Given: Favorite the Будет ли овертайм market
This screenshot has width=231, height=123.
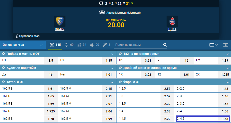Looking at the screenshot, I should (3, 68).
